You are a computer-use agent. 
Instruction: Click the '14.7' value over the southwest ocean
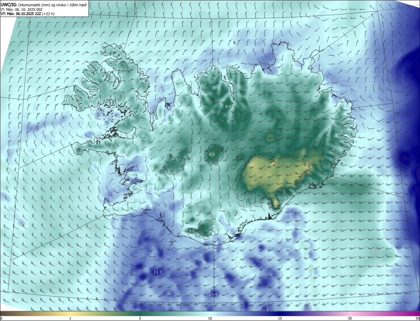click(157, 272)
